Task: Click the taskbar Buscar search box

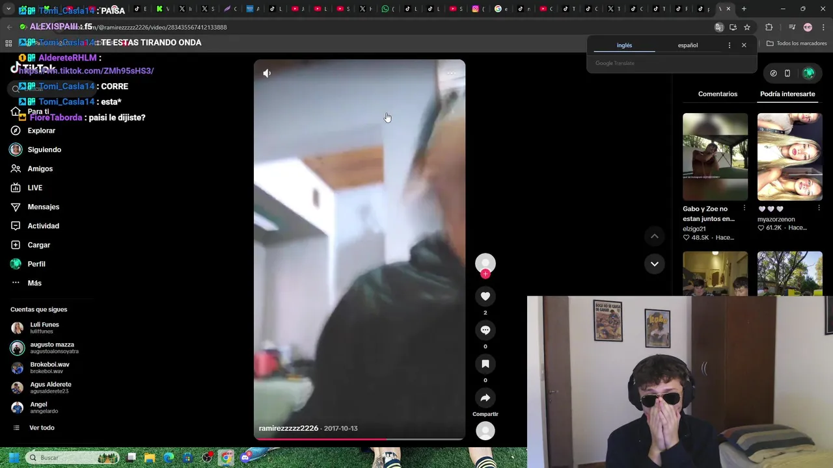Action: (72, 458)
